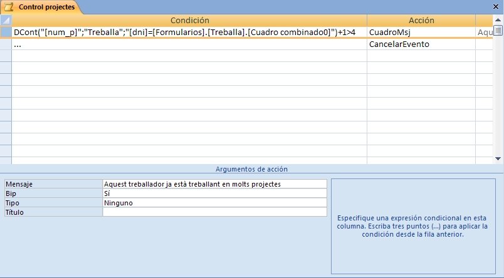Select the Tipo argument field showing Ninguno
Screen dimensions: 504x278
[x=214, y=203]
